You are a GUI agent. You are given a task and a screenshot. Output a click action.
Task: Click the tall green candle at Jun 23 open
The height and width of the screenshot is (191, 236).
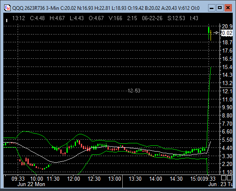209,33
